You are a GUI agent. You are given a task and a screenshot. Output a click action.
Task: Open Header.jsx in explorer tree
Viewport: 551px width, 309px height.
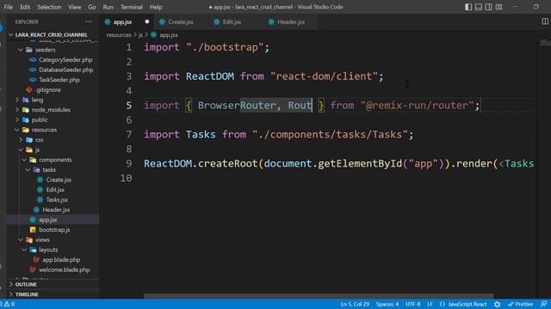pos(56,209)
